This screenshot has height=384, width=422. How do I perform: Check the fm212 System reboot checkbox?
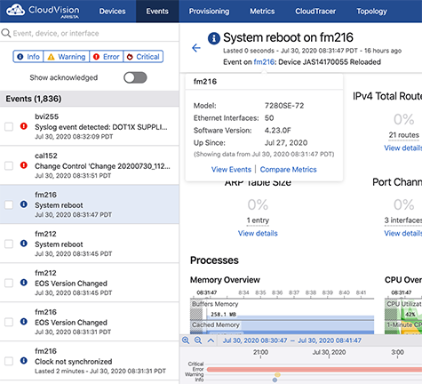click(9, 244)
